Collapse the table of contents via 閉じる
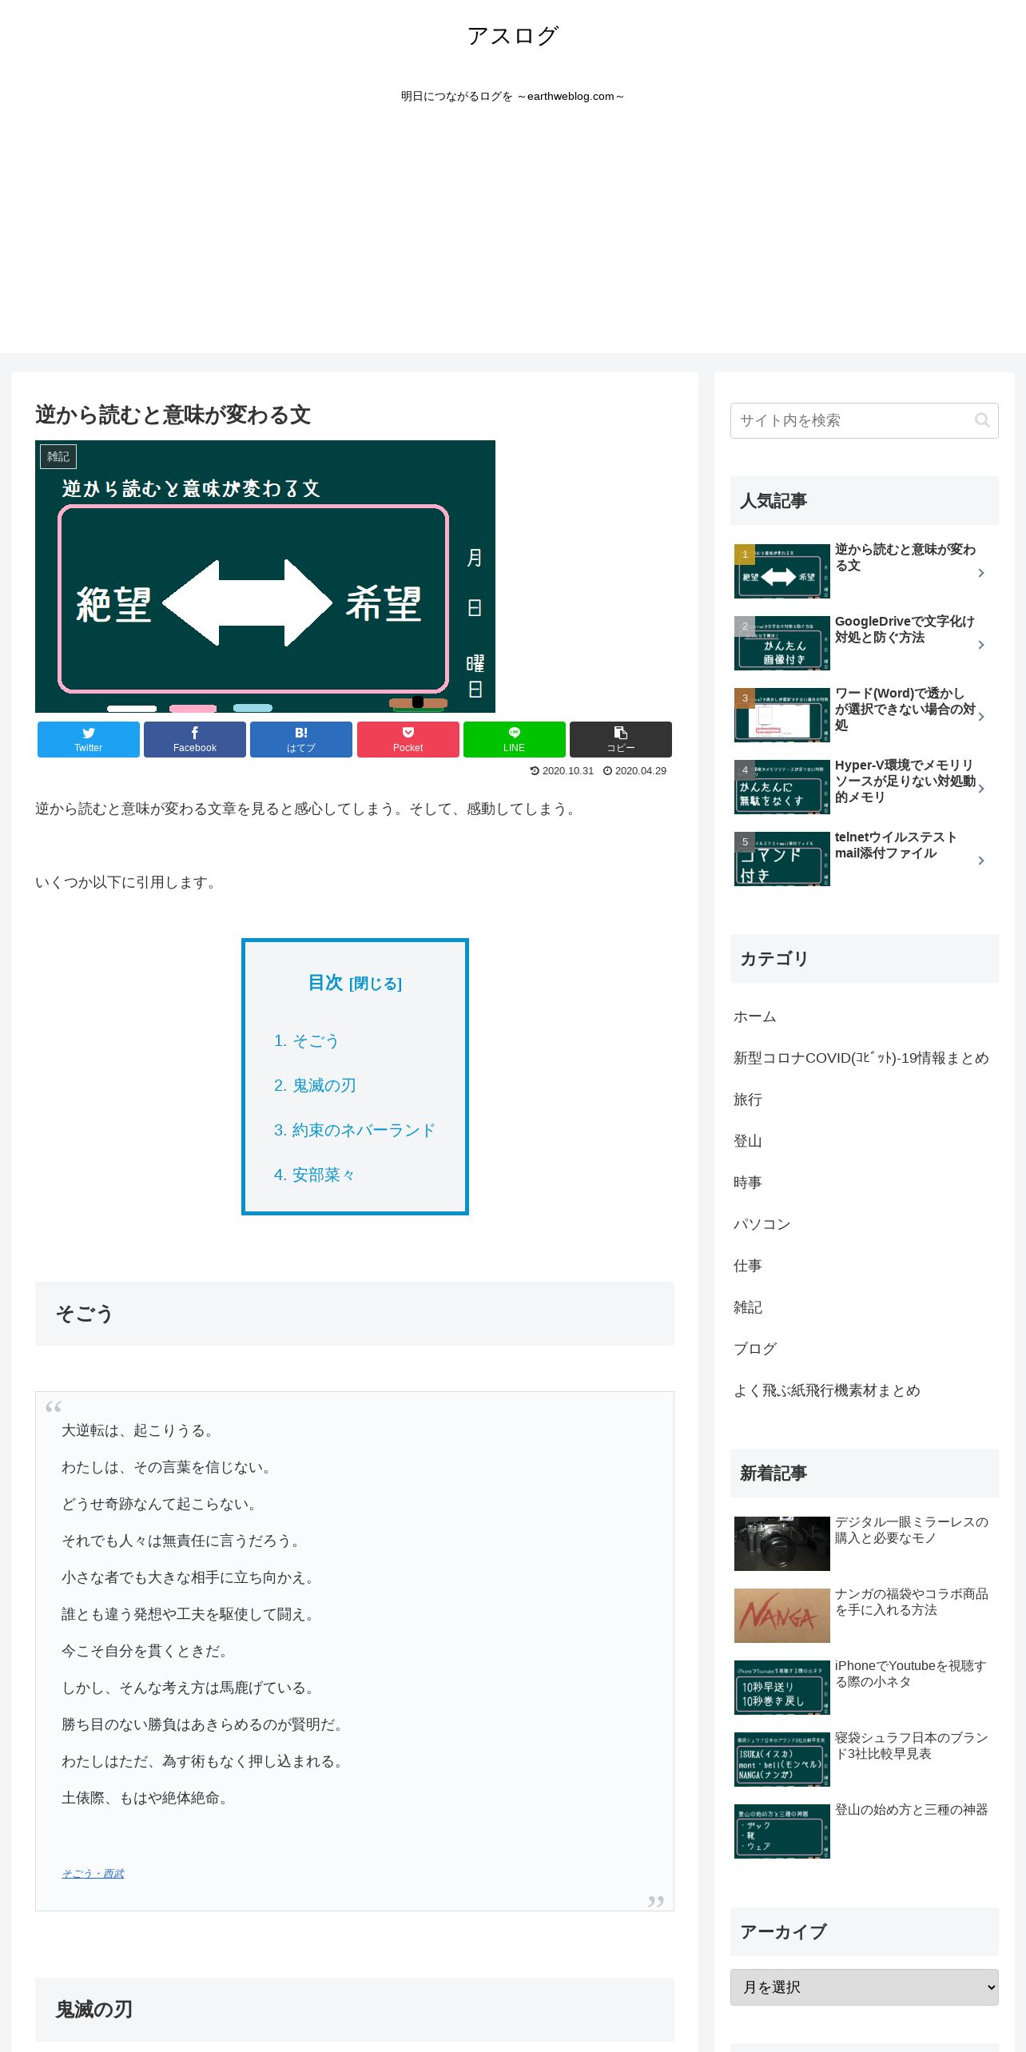1026x2052 pixels. point(376,984)
